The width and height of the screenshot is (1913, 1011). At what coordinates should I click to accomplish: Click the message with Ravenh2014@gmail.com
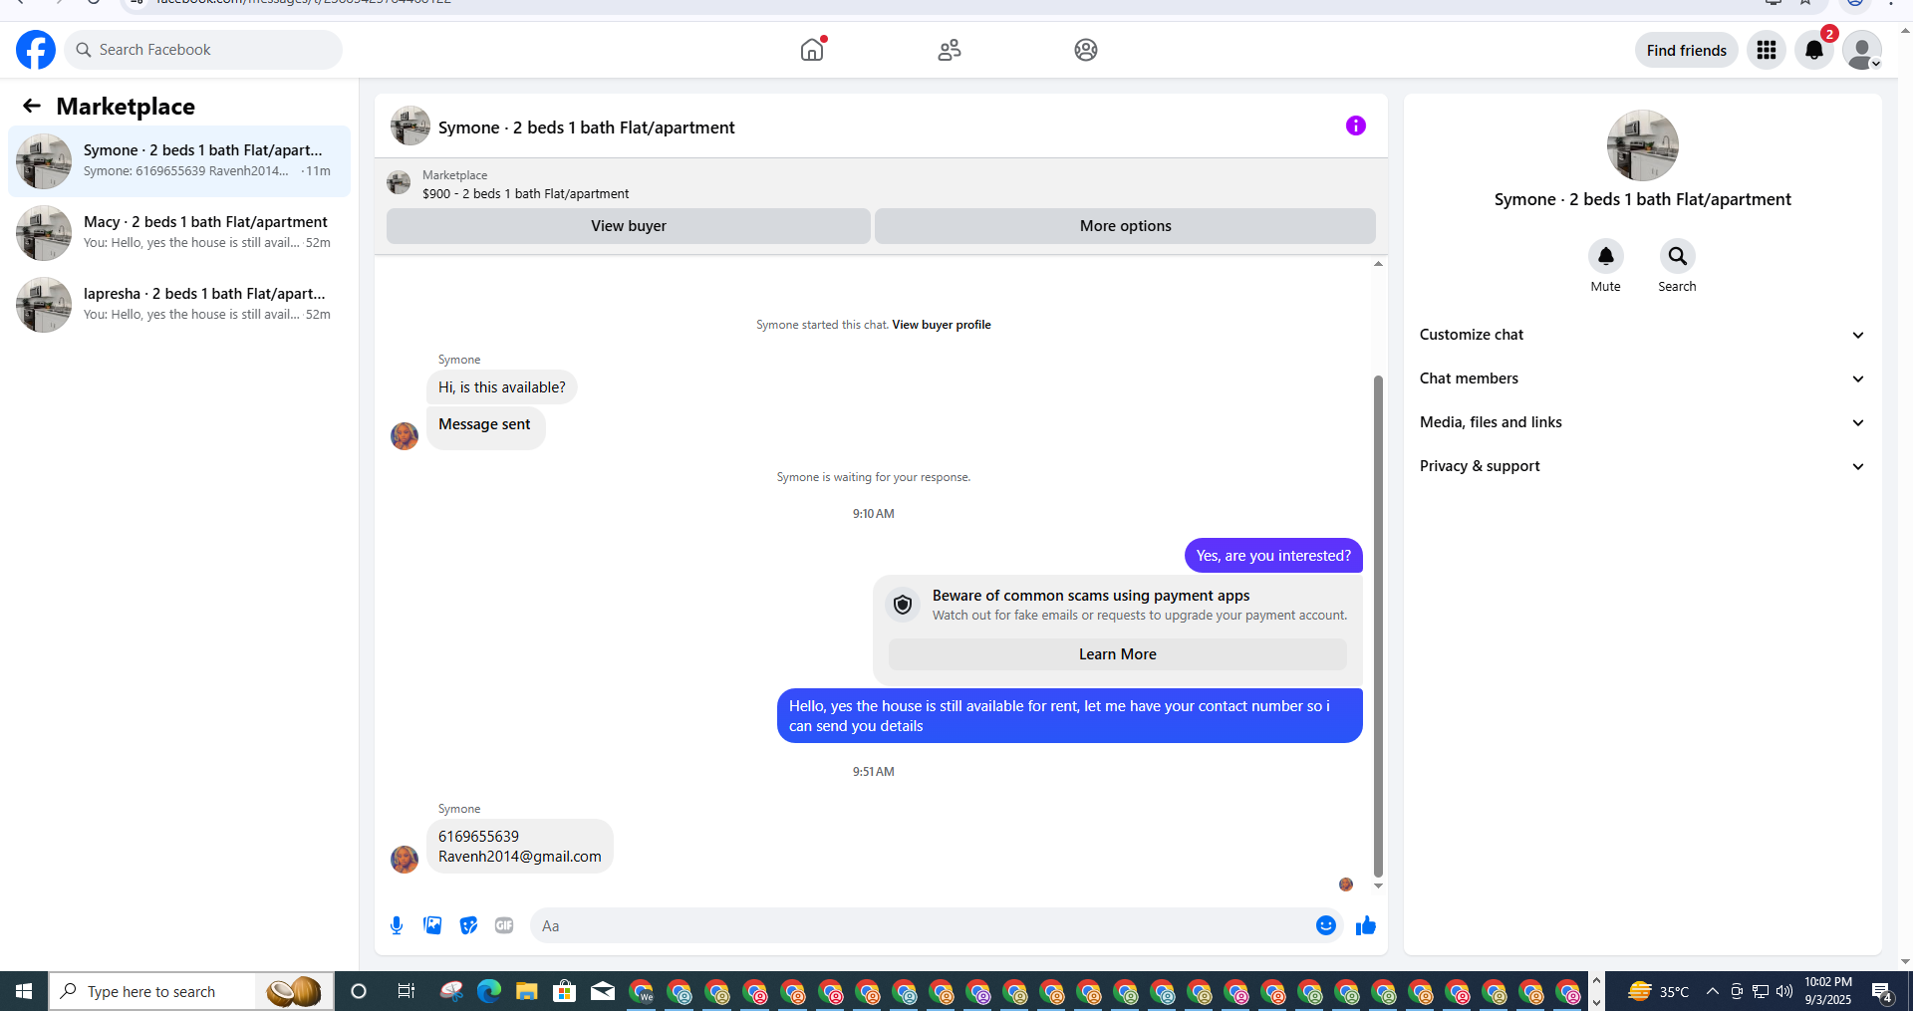pyautogui.click(x=520, y=847)
